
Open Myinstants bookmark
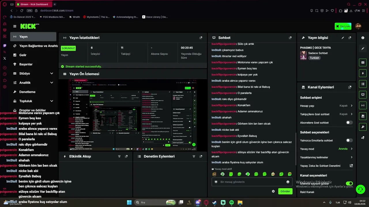(96, 17)
